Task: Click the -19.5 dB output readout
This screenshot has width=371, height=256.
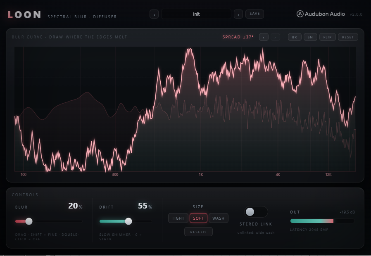Action: pyautogui.click(x=347, y=212)
